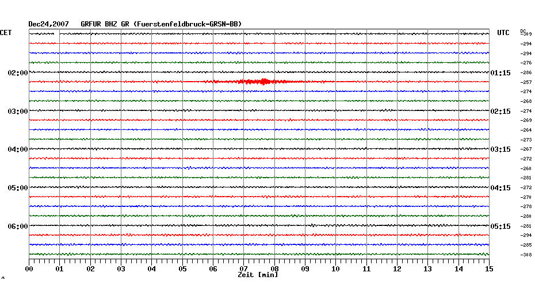The image size is (535, 284).
Task: Click the 01:15 UTC time label
Action: click(500, 73)
